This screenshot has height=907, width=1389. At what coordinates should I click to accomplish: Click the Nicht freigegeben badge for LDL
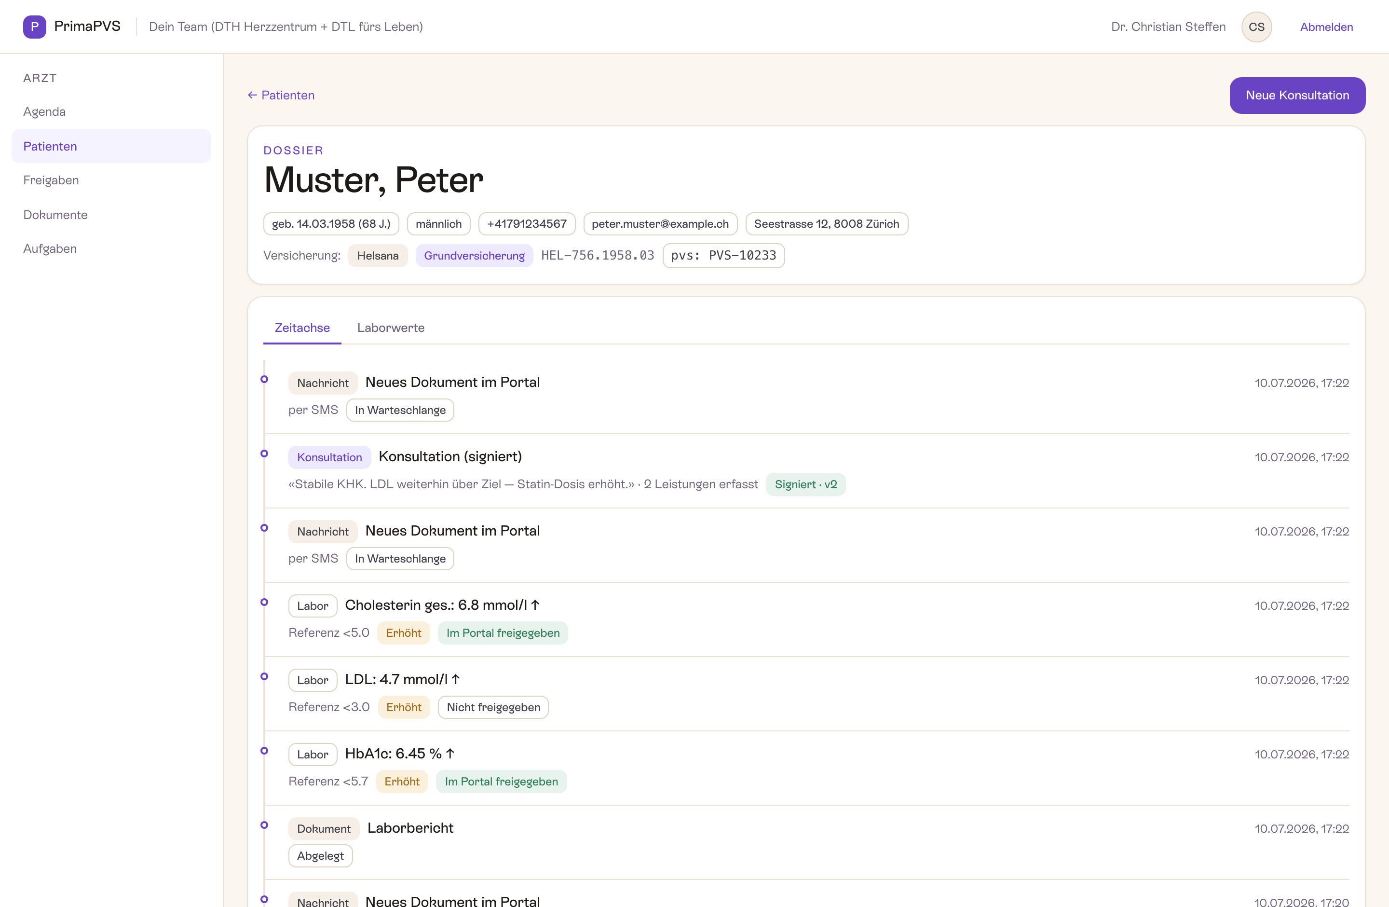493,707
